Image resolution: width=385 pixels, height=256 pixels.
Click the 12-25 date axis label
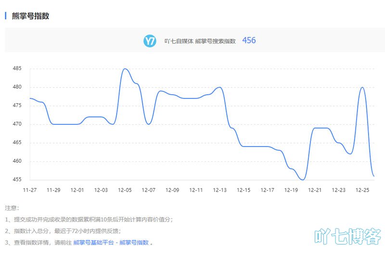coord(362,190)
